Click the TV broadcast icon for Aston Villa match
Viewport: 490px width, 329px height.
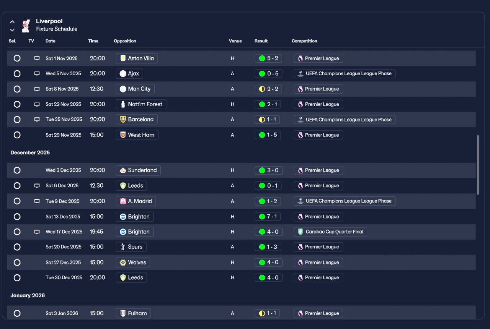pyautogui.click(x=37, y=58)
